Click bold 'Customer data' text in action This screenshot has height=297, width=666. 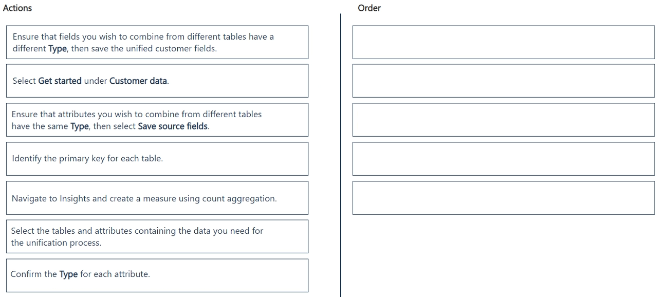click(x=138, y=81)
